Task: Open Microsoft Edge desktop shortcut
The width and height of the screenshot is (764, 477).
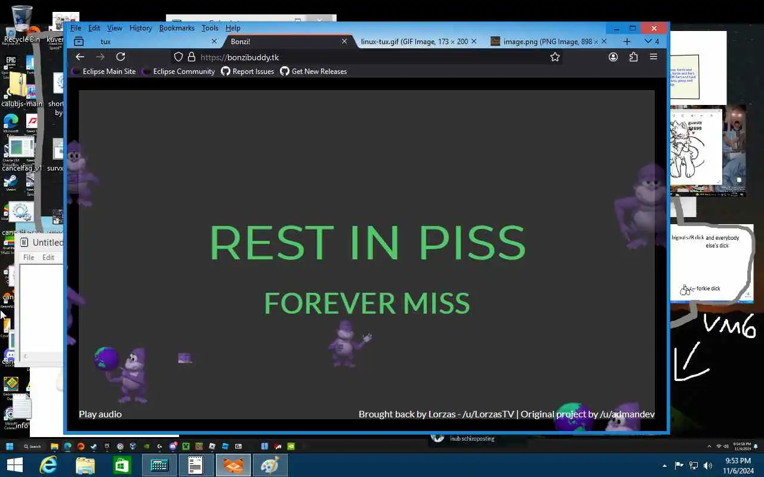Action: (11, 124)
